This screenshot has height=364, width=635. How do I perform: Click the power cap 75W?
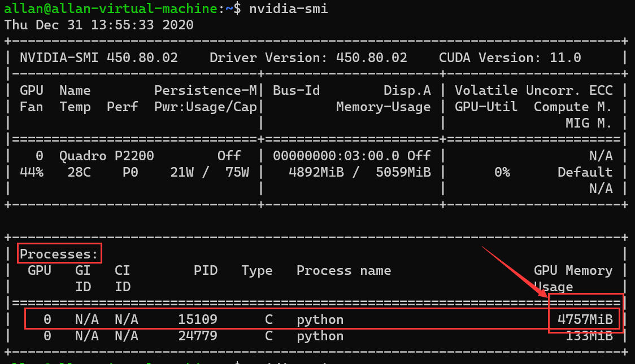pos(237,172)
